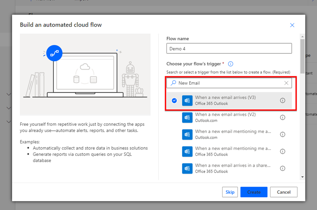This screenshot has width=317, height=210.
Task: Clear the New Email search text
Action: pos(286,83)
